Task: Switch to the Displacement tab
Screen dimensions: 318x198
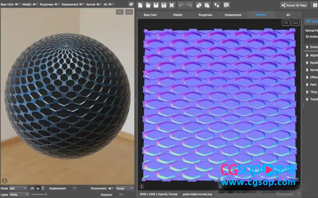Action: pyautogui.click(x=233, y=15)
